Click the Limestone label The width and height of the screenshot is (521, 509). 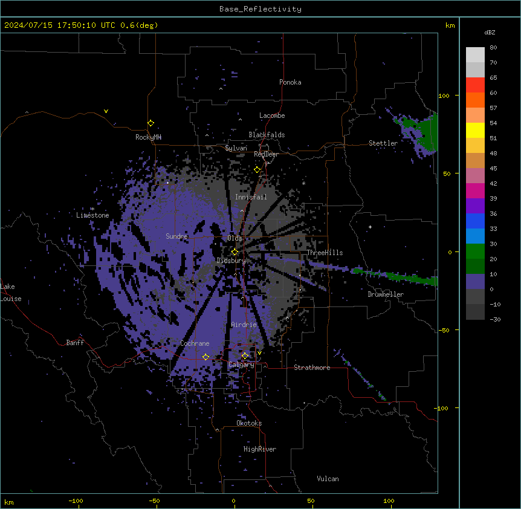tap(92, 215)
